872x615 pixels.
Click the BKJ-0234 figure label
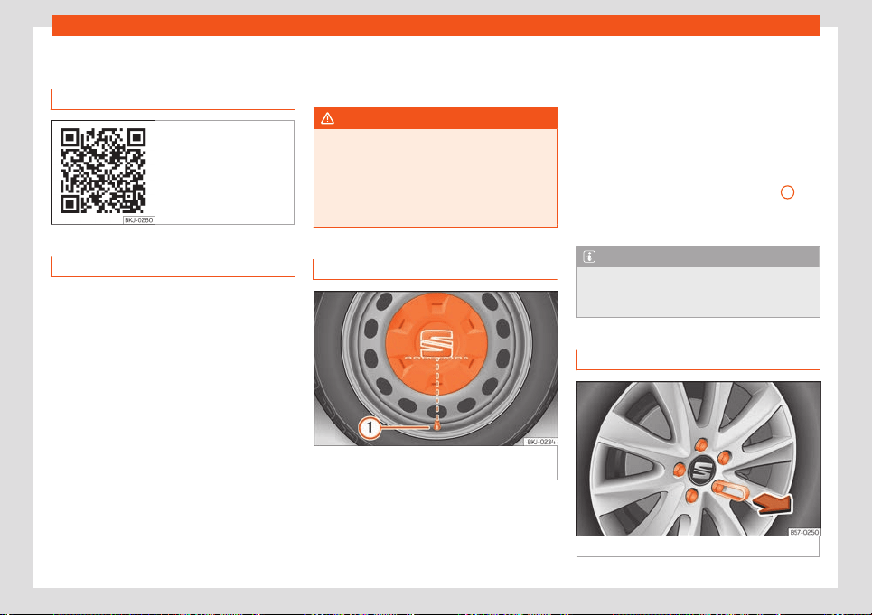[540, 442]
